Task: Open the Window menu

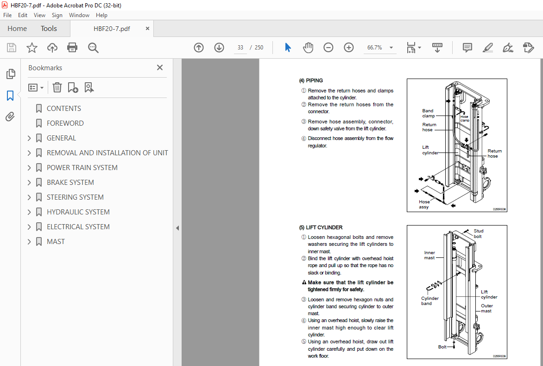Action: (79, 15)
